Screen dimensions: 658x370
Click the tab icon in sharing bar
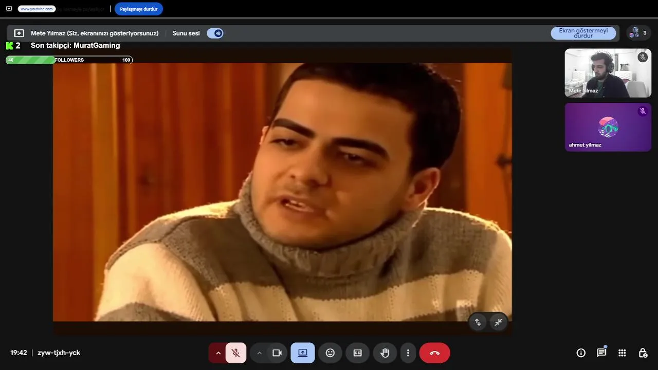pyautogui.click(x=9, y=9)
